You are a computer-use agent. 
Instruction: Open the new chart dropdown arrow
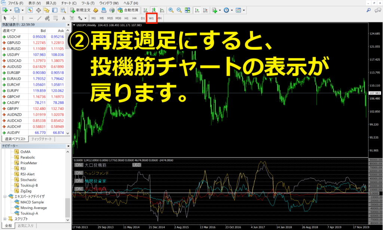pyautogui.click(x=10, y=10)
